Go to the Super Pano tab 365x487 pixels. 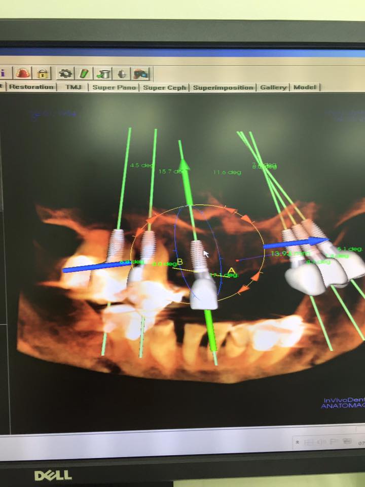114,87
